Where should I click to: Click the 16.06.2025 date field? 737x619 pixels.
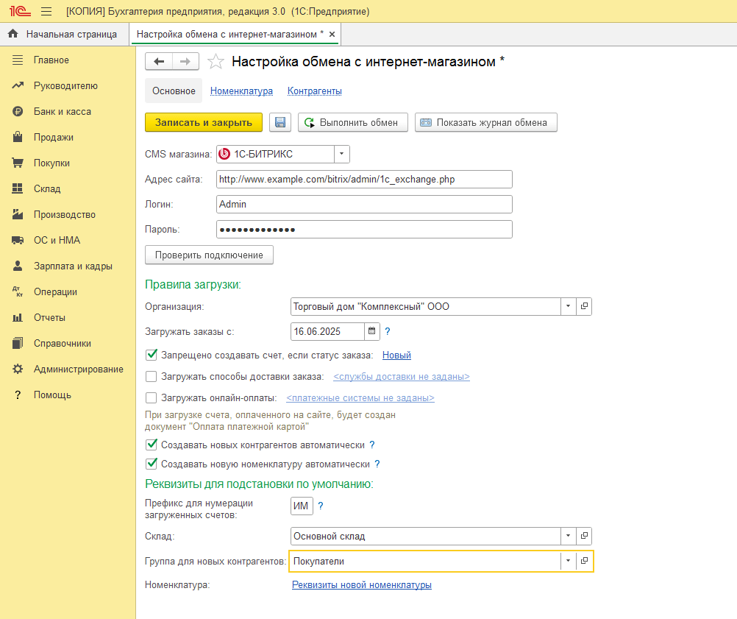click(327, 331)
